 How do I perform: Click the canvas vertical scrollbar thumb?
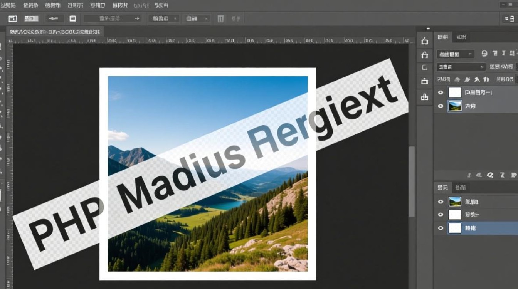[x=412, y=181]
